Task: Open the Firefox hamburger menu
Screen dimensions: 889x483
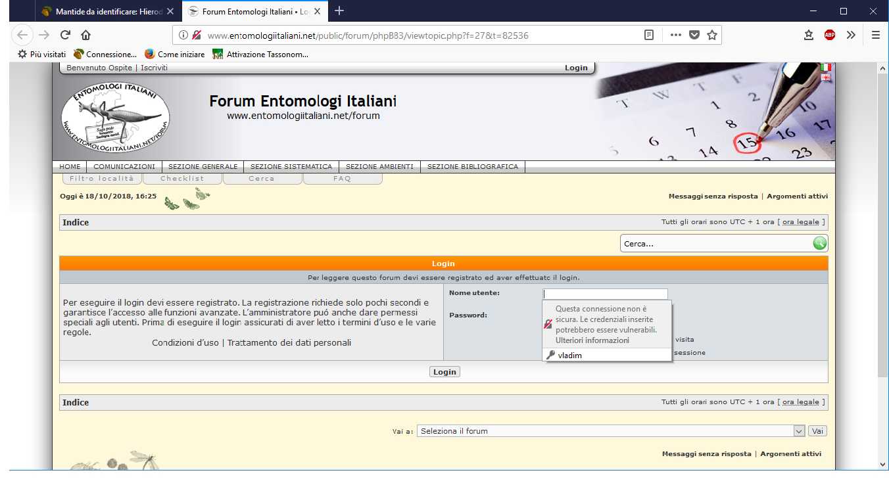Action: click(875, 35)
